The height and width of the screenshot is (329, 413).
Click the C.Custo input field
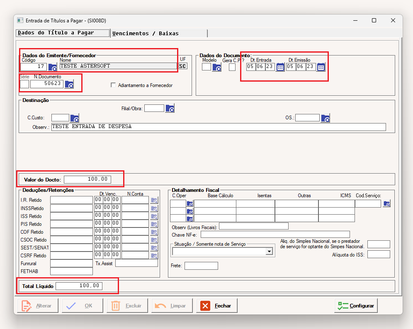click(x=60, y=118)
